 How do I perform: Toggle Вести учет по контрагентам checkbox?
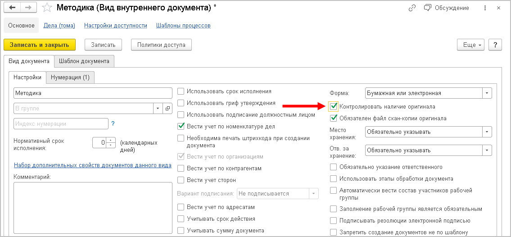pyautogui.click(x=181, y=169)
